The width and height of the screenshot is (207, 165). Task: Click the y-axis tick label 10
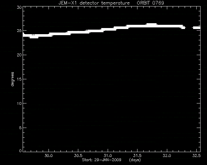tap(19, 103)
